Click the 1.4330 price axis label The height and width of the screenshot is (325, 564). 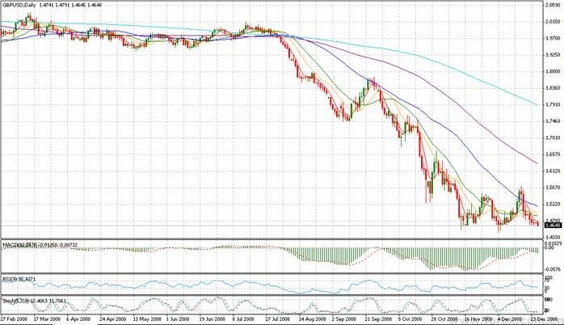click(x=554, y=238)
